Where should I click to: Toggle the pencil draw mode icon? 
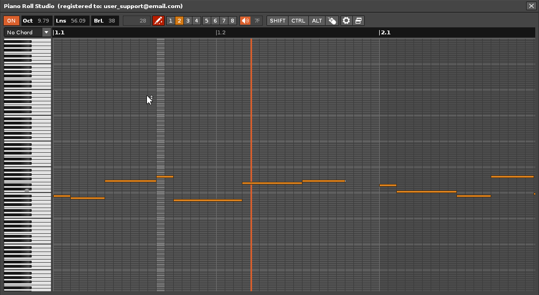point(158,20)
